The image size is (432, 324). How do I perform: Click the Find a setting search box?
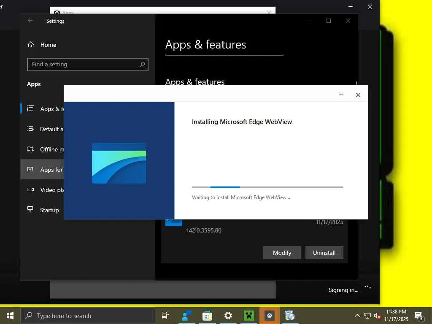point(88,65)
